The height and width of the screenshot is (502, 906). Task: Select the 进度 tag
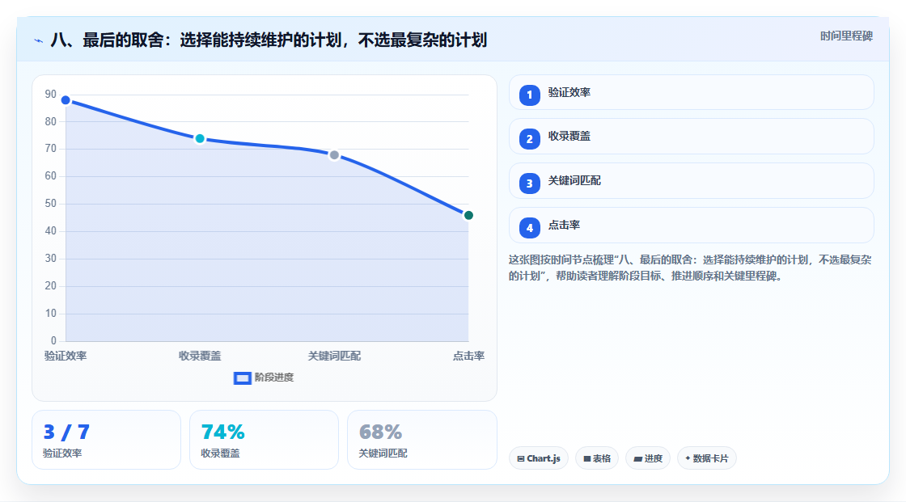click(648, 458)
